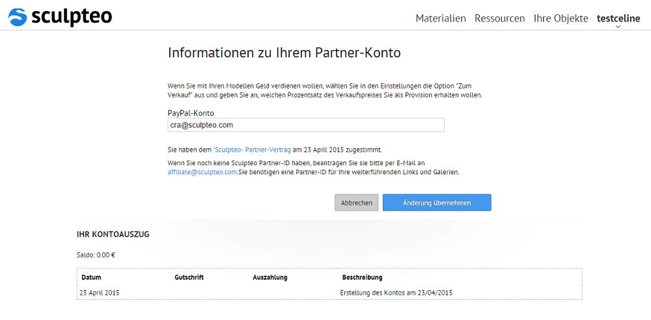
Task: Click the Auszahlung column header
Action: click(x=270, y=277)
